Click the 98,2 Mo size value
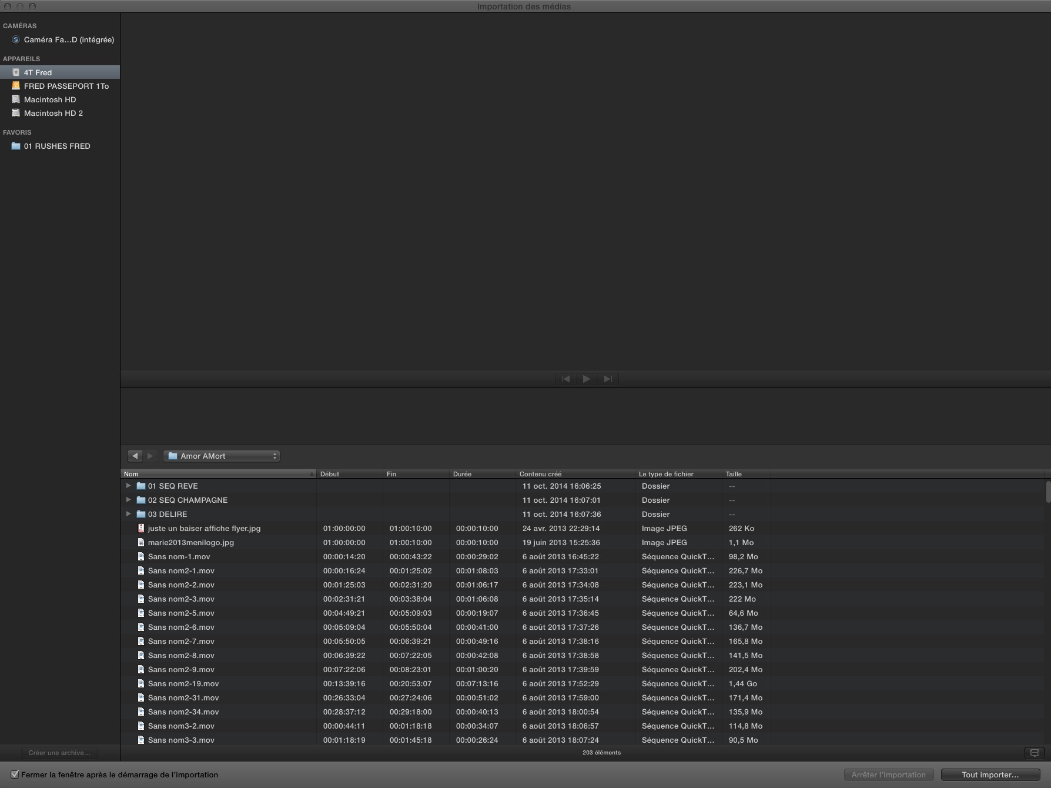This screenshot has height=788, width=1051. click(x=743, y=556)
